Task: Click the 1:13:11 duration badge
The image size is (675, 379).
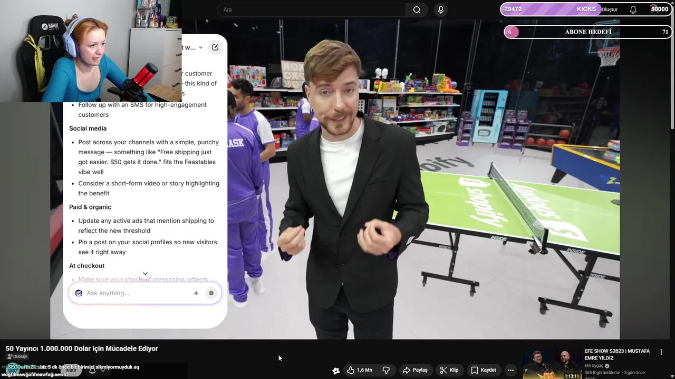Action: (572, 376)
